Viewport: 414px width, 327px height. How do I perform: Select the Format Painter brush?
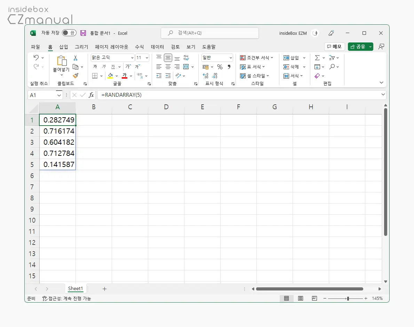point(75,76)
